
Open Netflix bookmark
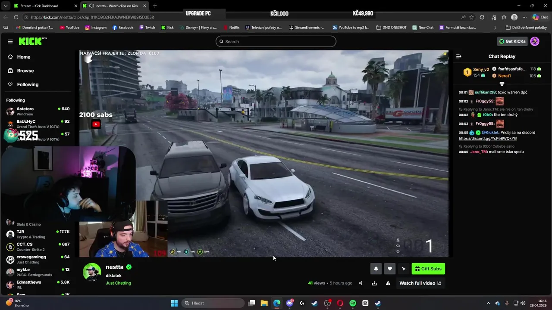[x=231, y=28]
